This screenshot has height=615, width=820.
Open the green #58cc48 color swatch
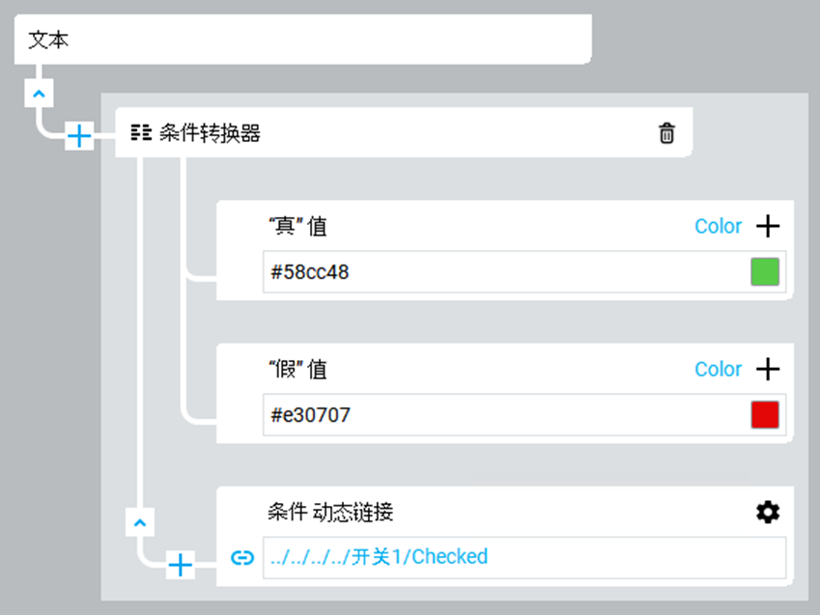[764, 272]
